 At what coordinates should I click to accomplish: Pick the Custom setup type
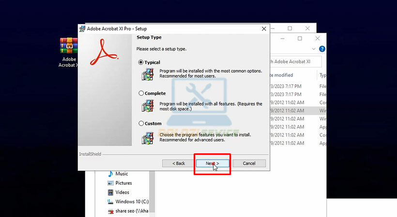point(141,123)
